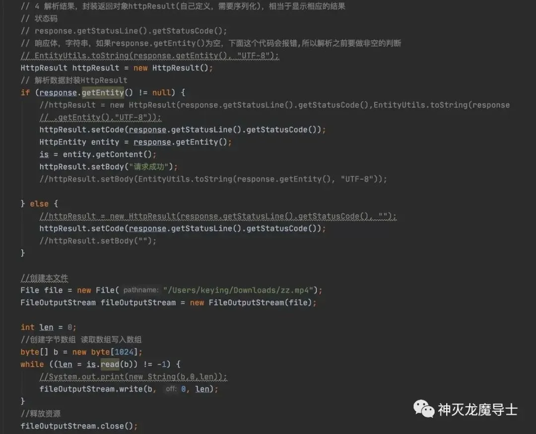Image resolution: width=536 pixels, height=434 pixels.
Task: Click the comment beginning "// 响应体, 字符串"
Action: (x=211, y=43)
